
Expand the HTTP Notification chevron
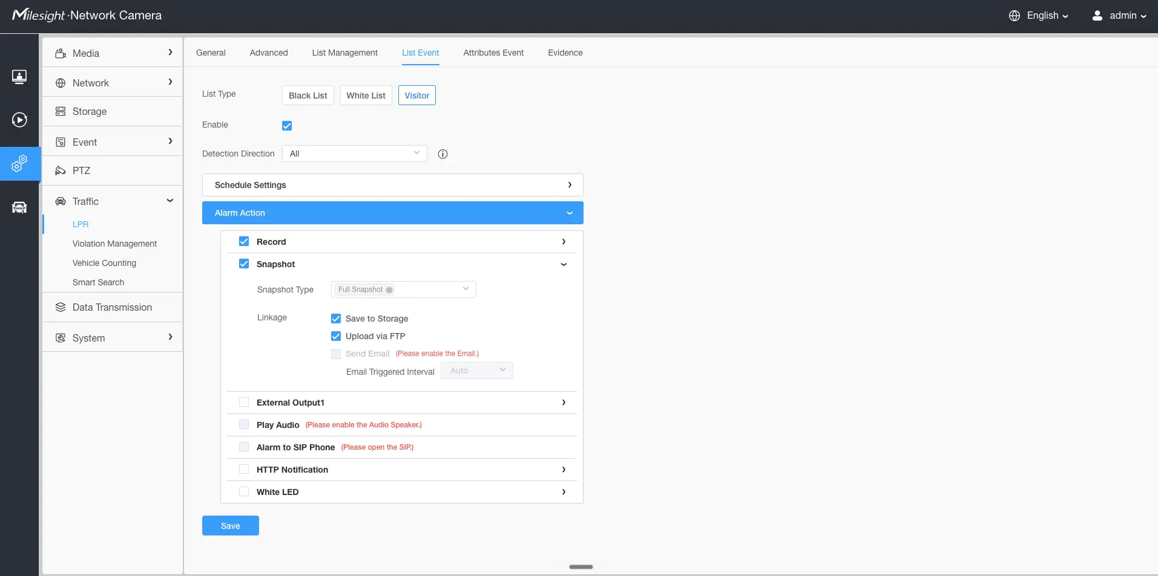coord(564,470)
